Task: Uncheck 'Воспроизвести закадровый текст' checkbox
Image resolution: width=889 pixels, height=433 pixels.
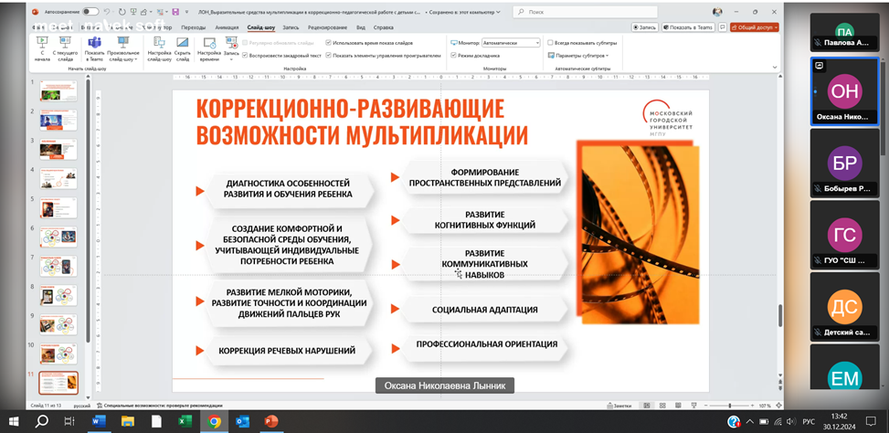Action: click(245, 55)
